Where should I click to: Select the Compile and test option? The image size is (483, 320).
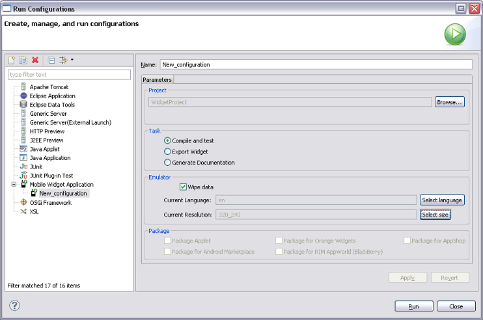(x=168, y=140)
